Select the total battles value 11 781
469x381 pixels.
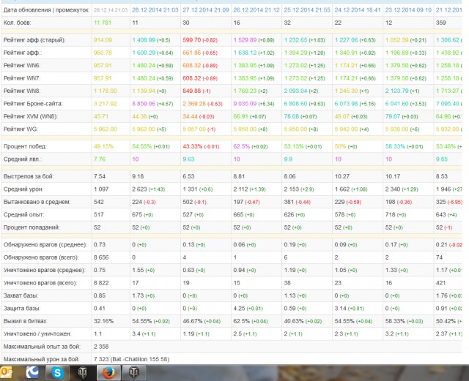(103, 23)
